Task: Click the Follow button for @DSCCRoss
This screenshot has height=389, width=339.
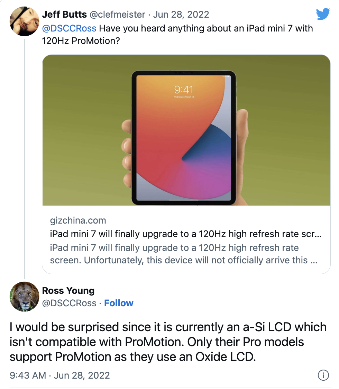Action: [119, 303]
